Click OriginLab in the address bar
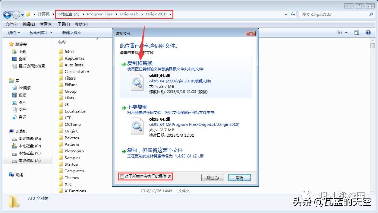The image size is (378, 213). [129, 14]
